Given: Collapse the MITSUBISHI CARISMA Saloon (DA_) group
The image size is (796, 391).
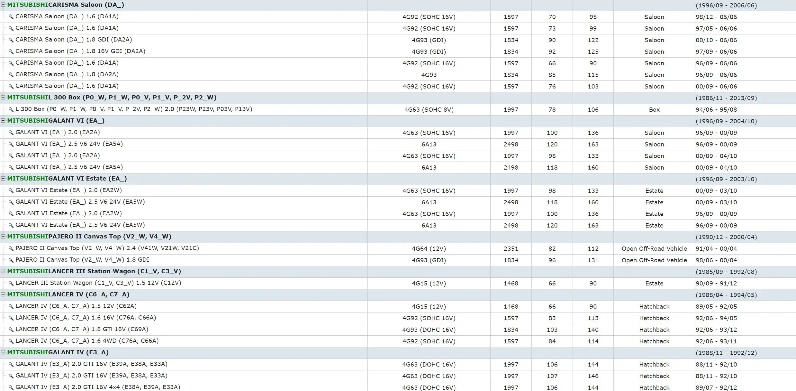Looking at the screenshot, I should pyautogui.click(x=3, y=5).
